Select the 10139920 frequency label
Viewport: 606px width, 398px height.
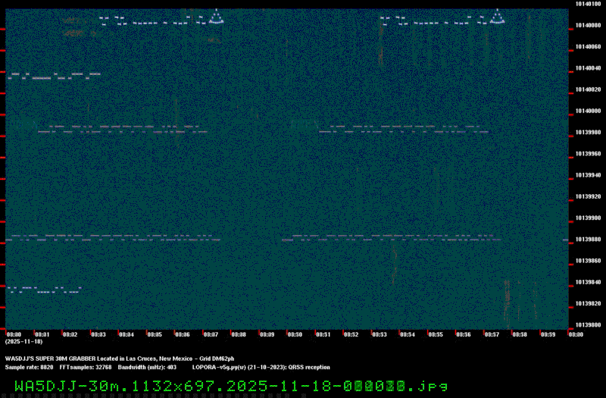click(x=589, y=196)
